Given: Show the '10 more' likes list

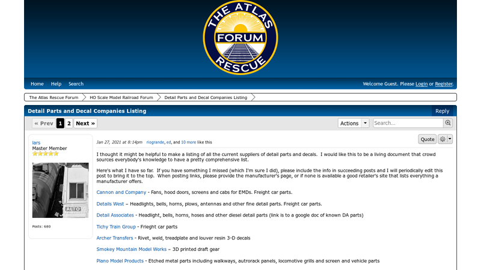Looking at the screenshot, I should click(188, 142).
